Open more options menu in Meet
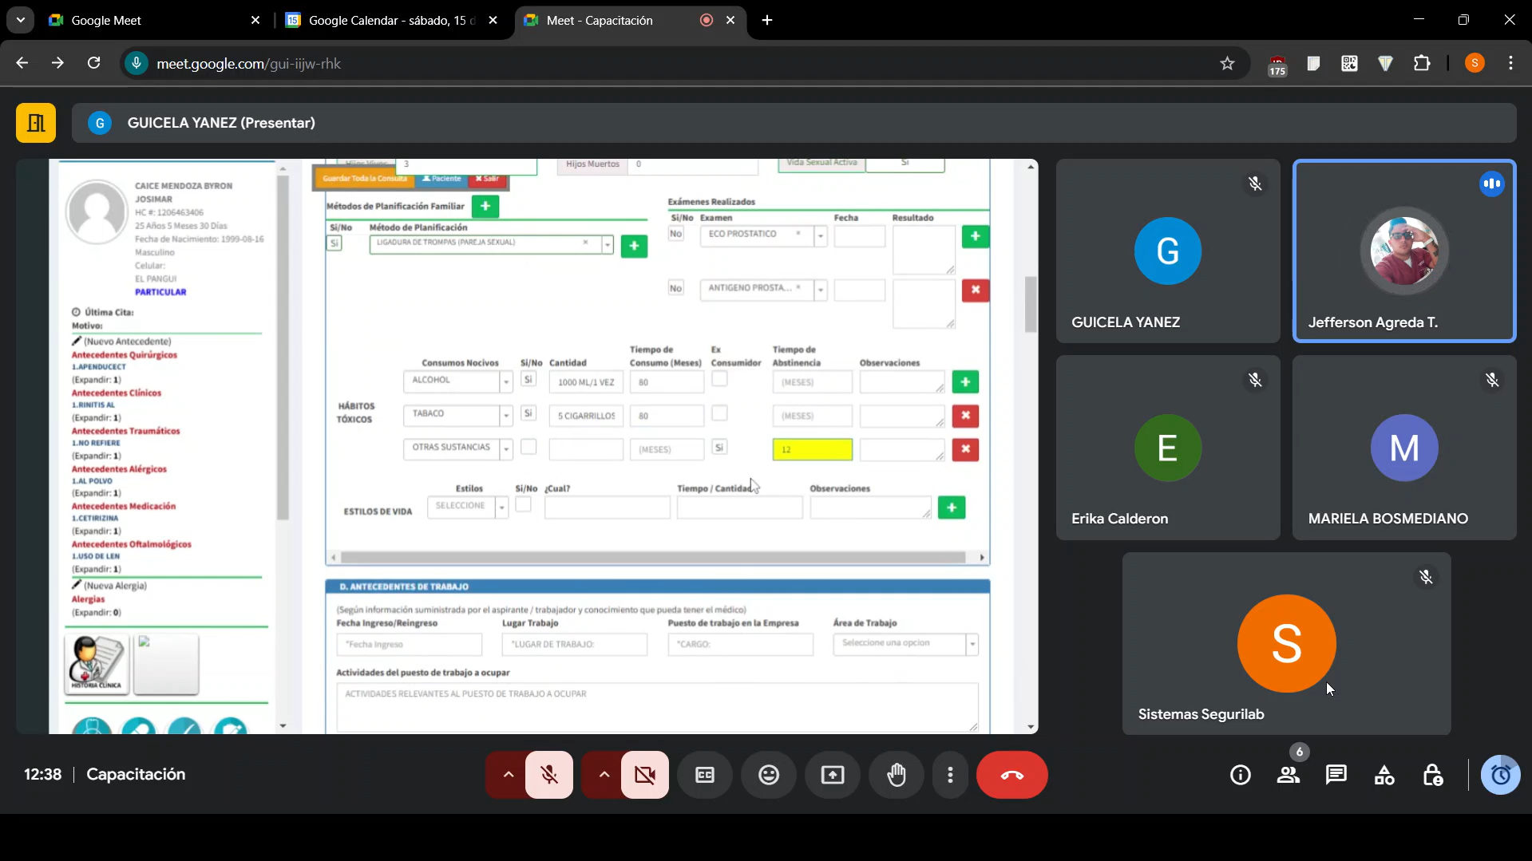 click(950, 775)
